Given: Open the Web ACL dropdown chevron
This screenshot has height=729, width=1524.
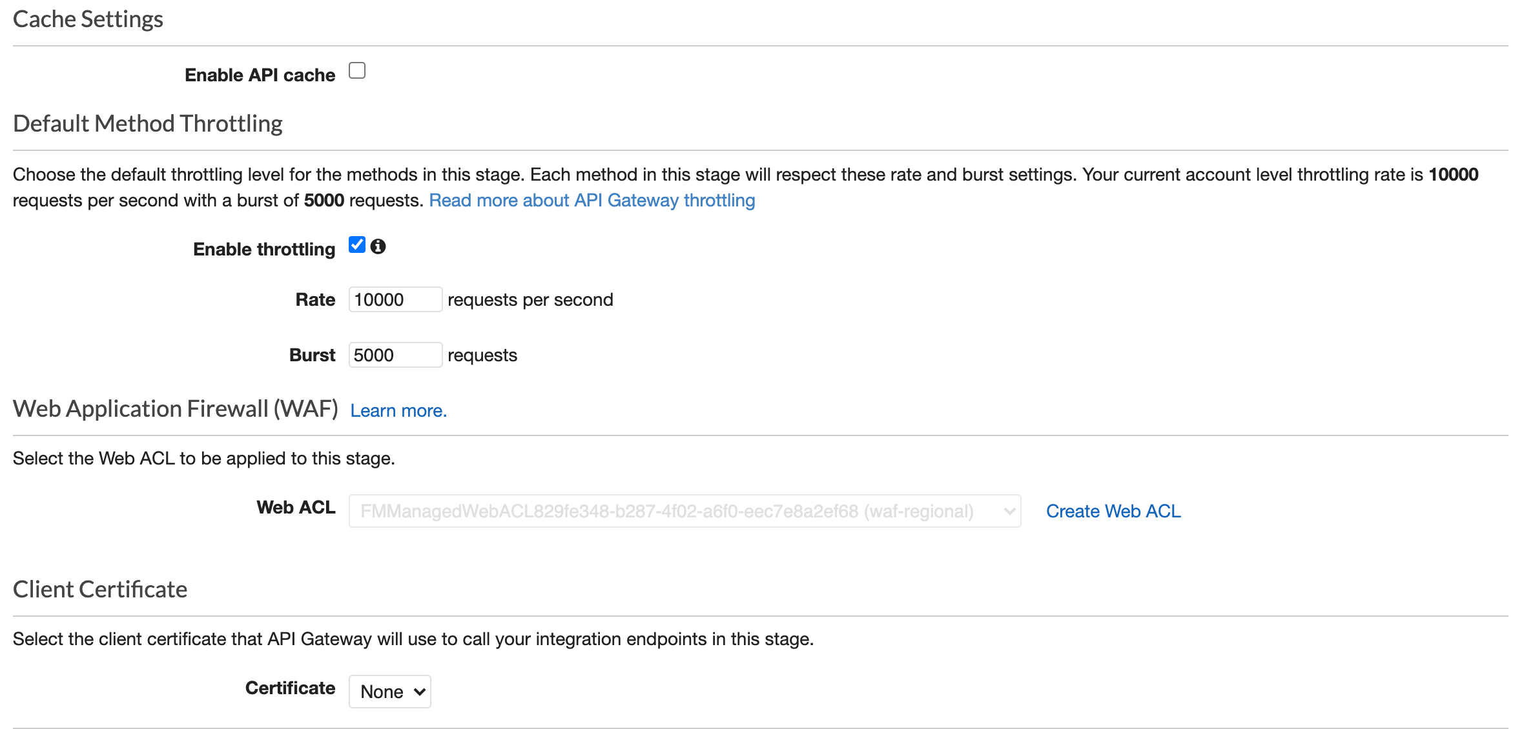Looking at the screenshot, I should click(1010, 510).
